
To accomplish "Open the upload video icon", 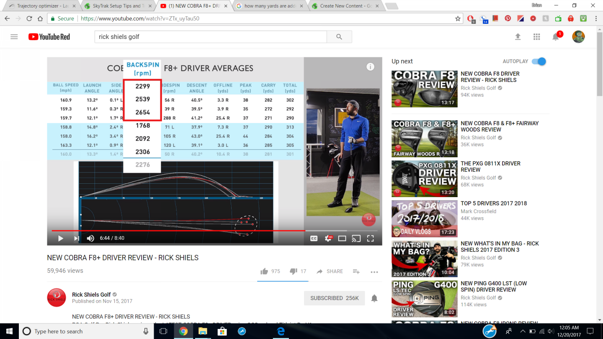I will coord(518,37).
